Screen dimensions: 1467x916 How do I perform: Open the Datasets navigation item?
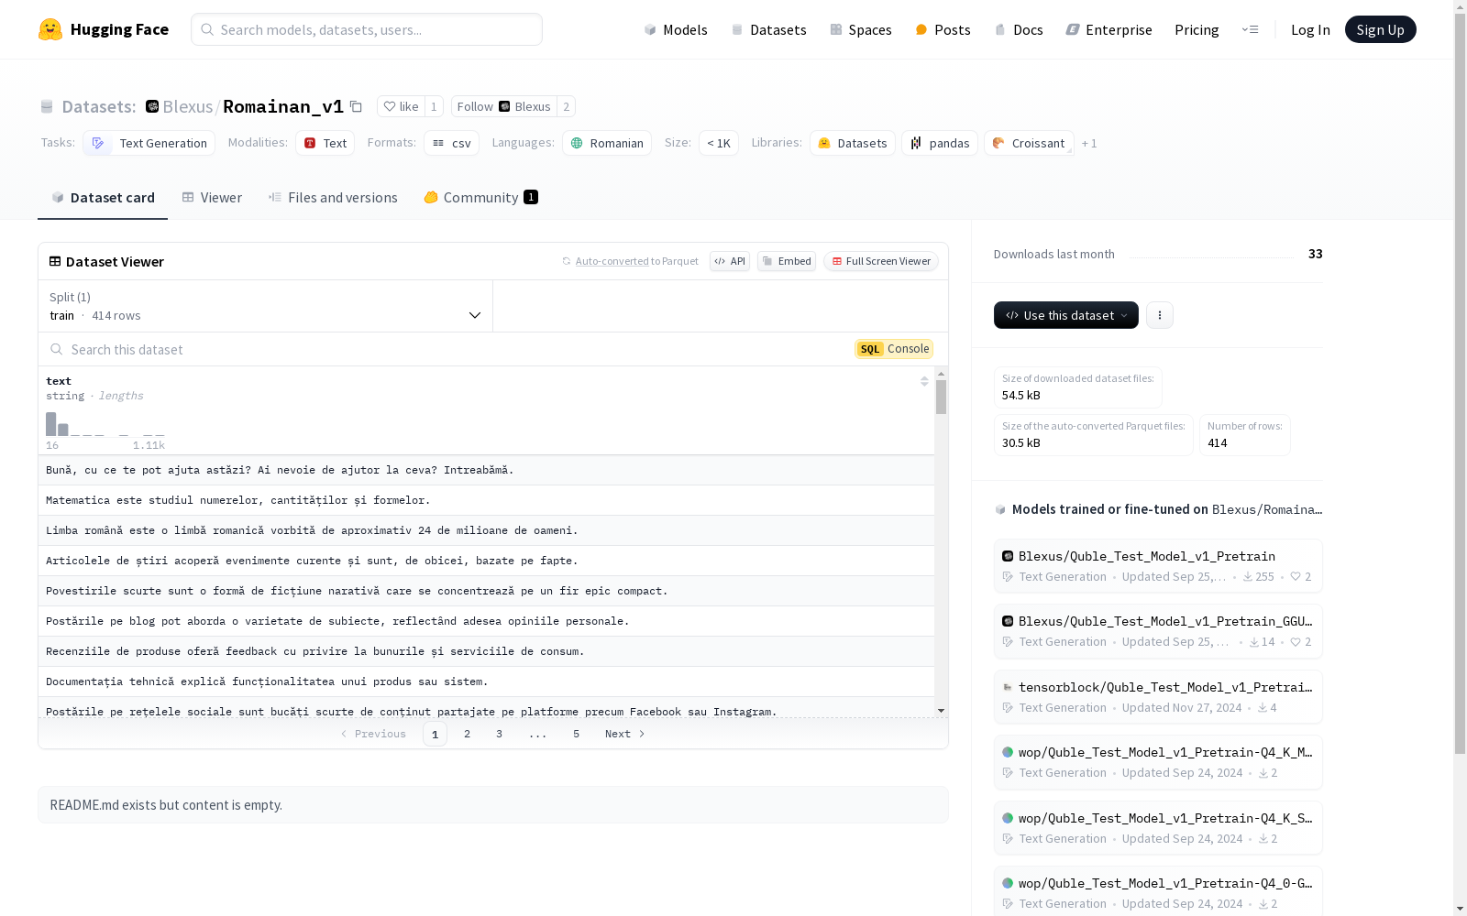768,29
